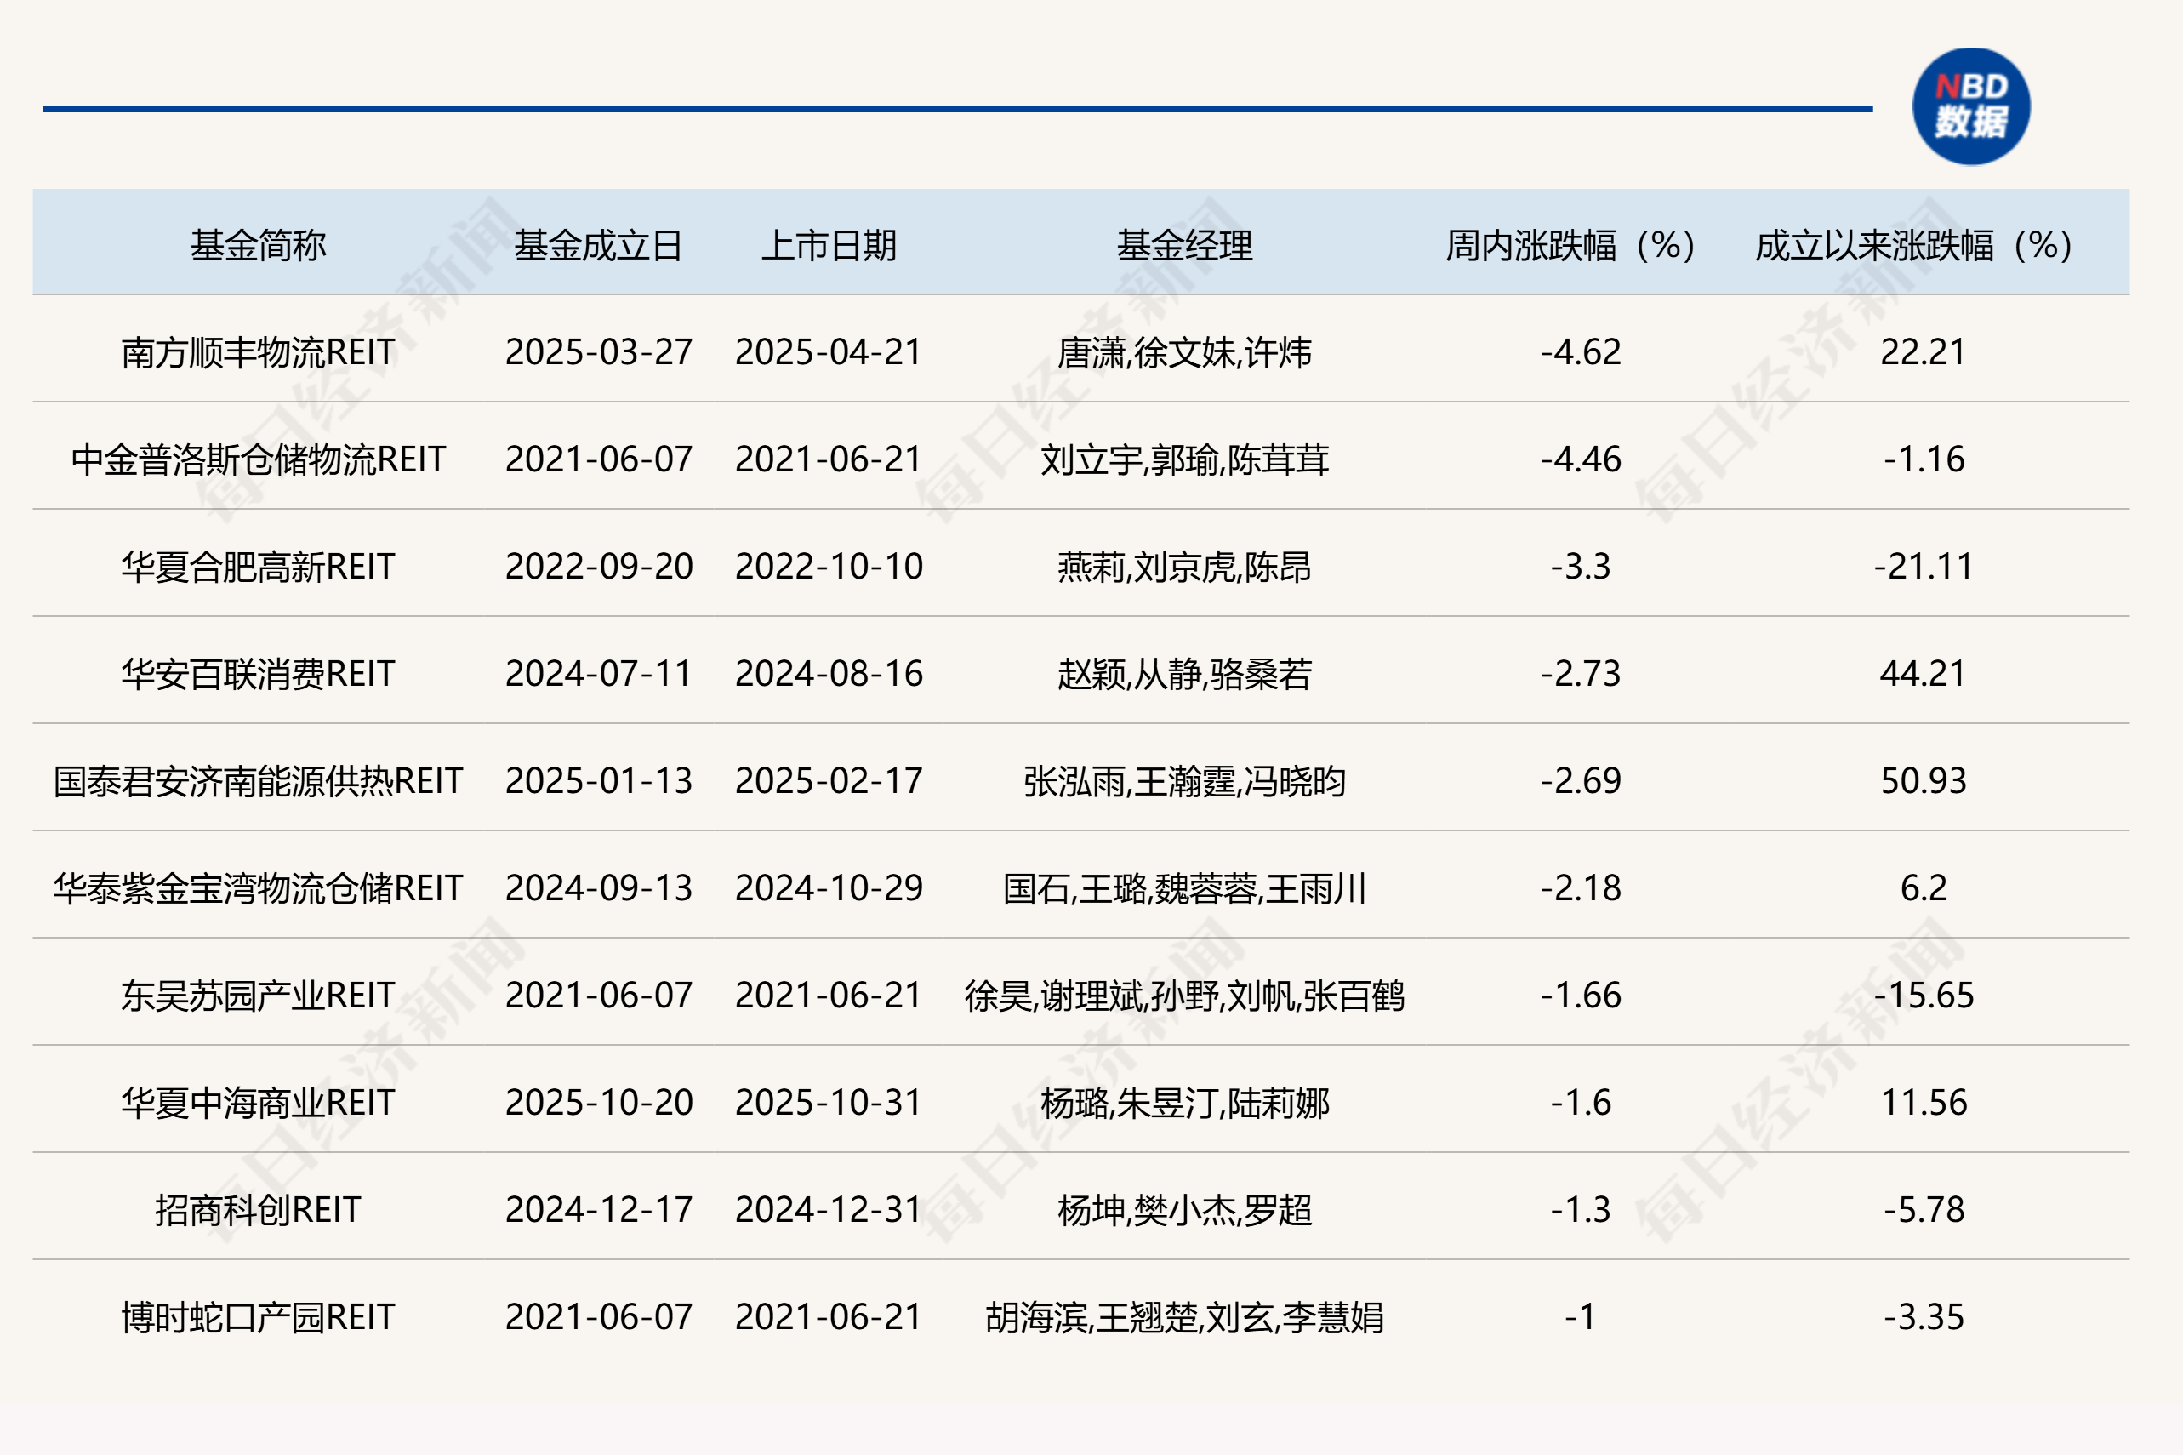Select 中金普洛斯仓储物流REIT row name
The height and width of the screenshot is (1455, 2183).
click(x=258, y=459)
